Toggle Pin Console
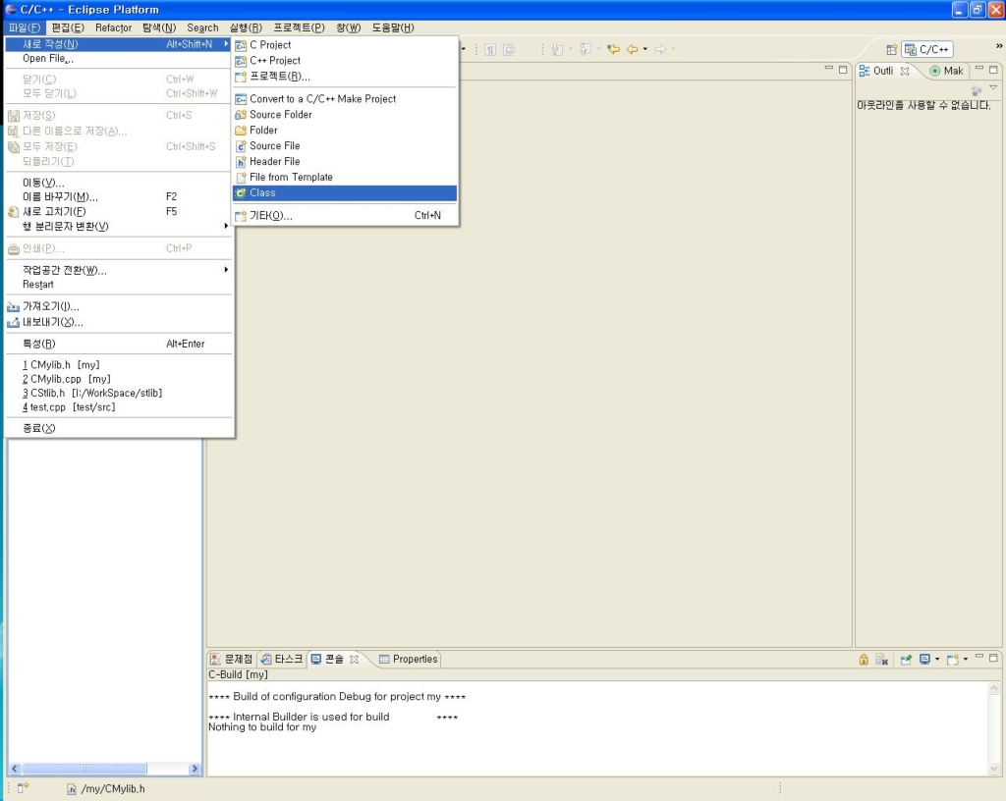 (x=906, y=660)
